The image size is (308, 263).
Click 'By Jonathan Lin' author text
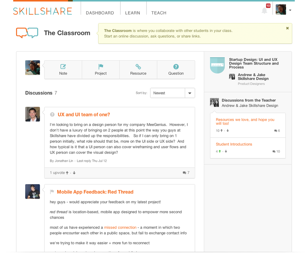(x=61, y=161)
